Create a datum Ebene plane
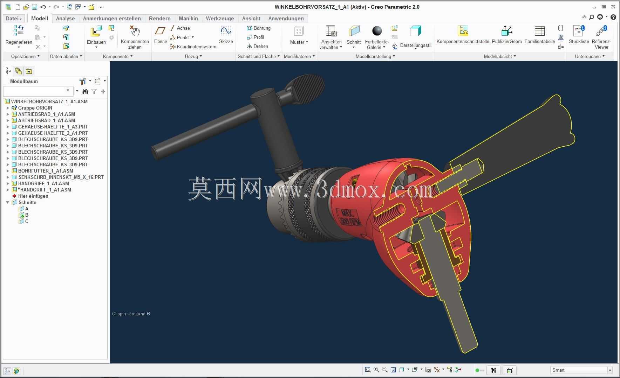 pos(160,35)
